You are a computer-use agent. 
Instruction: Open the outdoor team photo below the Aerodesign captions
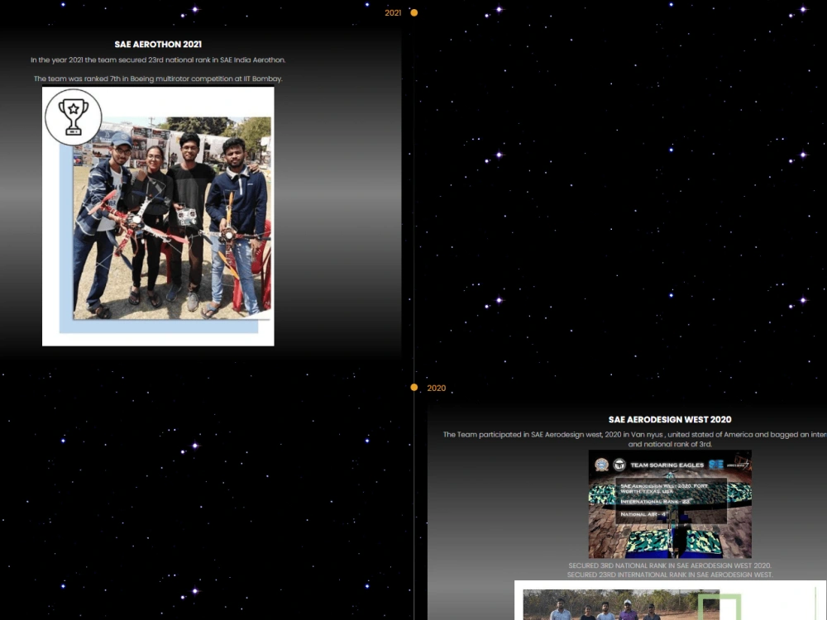pyautogui.click(x=671, y=600)
